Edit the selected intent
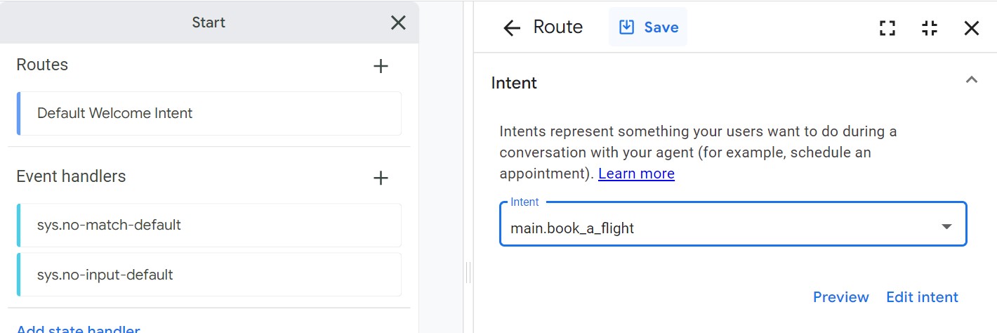The image size is (997, 333). point(922,297)
